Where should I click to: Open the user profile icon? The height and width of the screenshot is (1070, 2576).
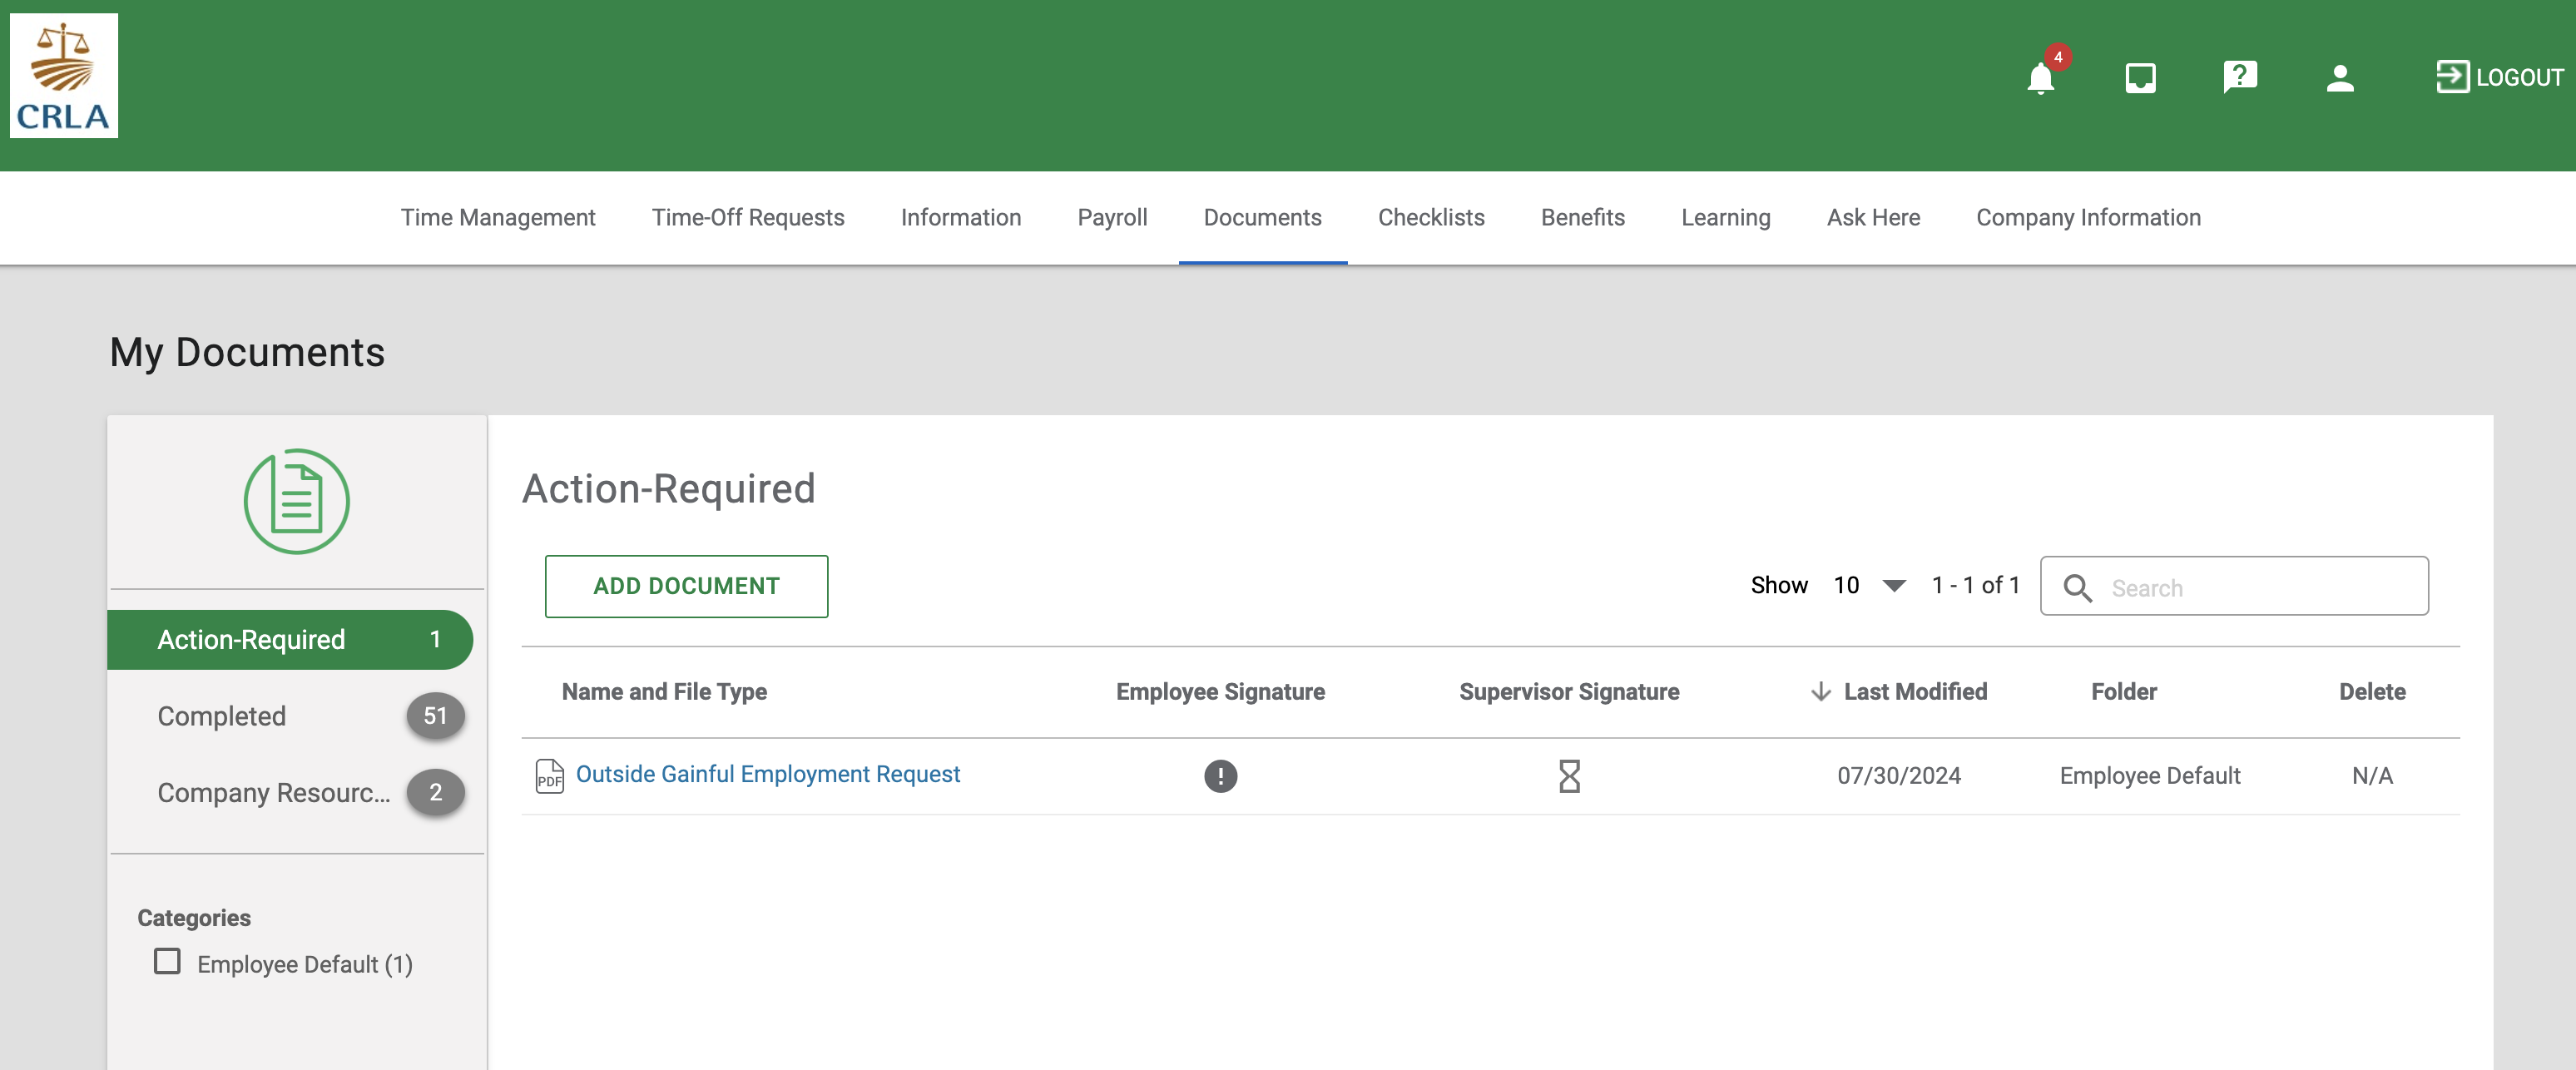pyautogui.click(x=2339, y=78)
